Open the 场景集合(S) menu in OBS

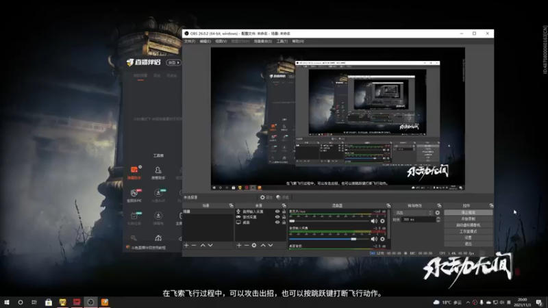tap(263, 41)
